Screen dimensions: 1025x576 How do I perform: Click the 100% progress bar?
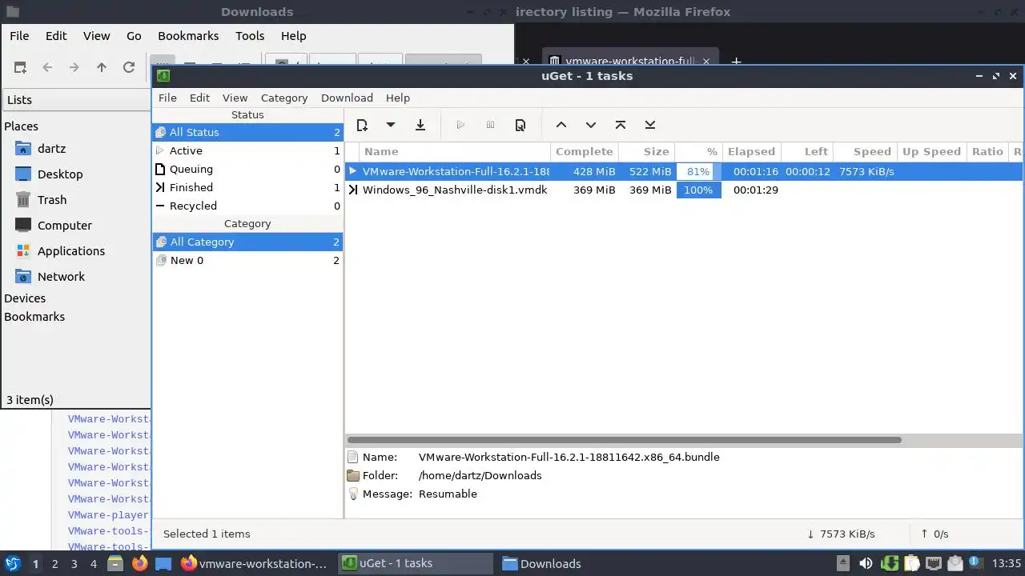pos(698,190)
